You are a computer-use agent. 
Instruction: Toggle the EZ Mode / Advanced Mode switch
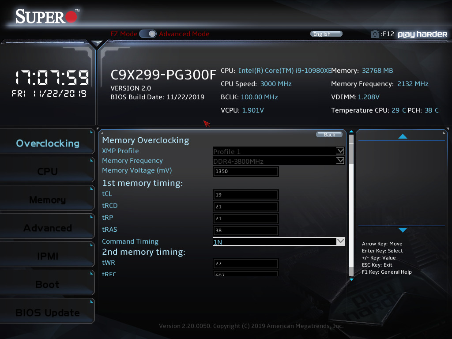(147, 34)
